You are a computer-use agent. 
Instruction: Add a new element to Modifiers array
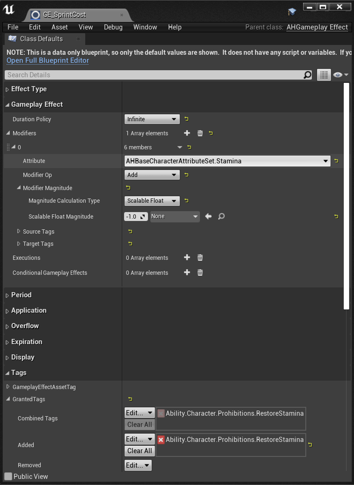point(187,133)
